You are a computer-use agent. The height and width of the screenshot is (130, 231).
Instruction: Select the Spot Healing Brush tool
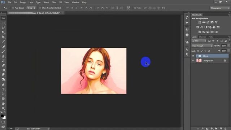(x=3, y=47)
